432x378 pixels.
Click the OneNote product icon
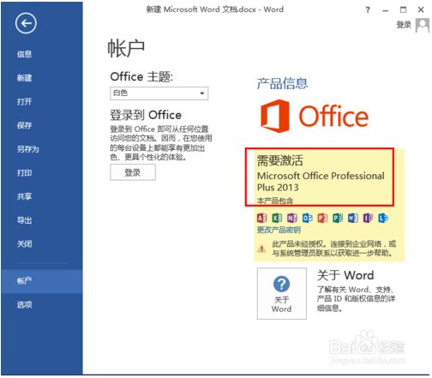point(292,218)
